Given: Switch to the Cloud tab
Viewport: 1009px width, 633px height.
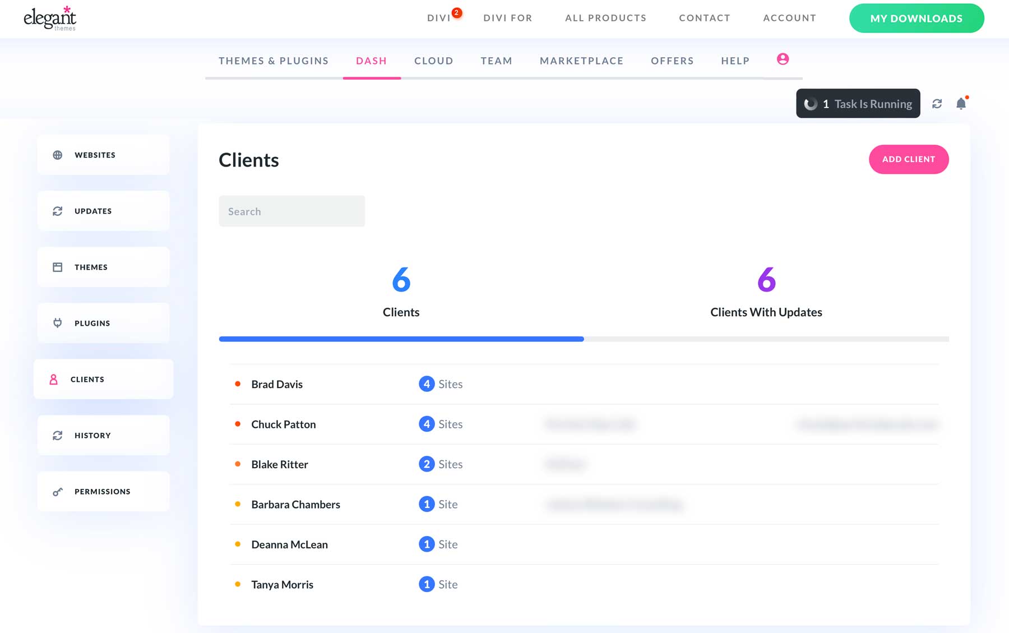Looking at the screenshot, I should click(x=433, y=61).
